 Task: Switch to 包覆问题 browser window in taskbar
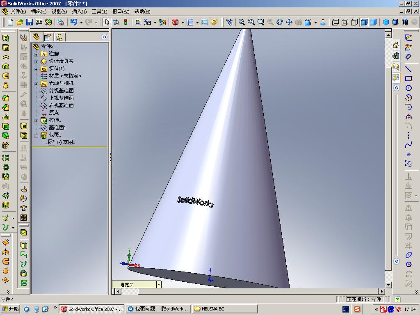tap(158, 309)
